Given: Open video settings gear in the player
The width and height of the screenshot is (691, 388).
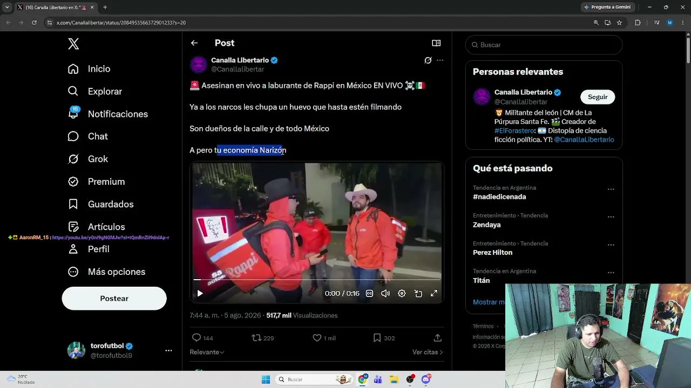Looking at the screenshot, I should [402, 293].
